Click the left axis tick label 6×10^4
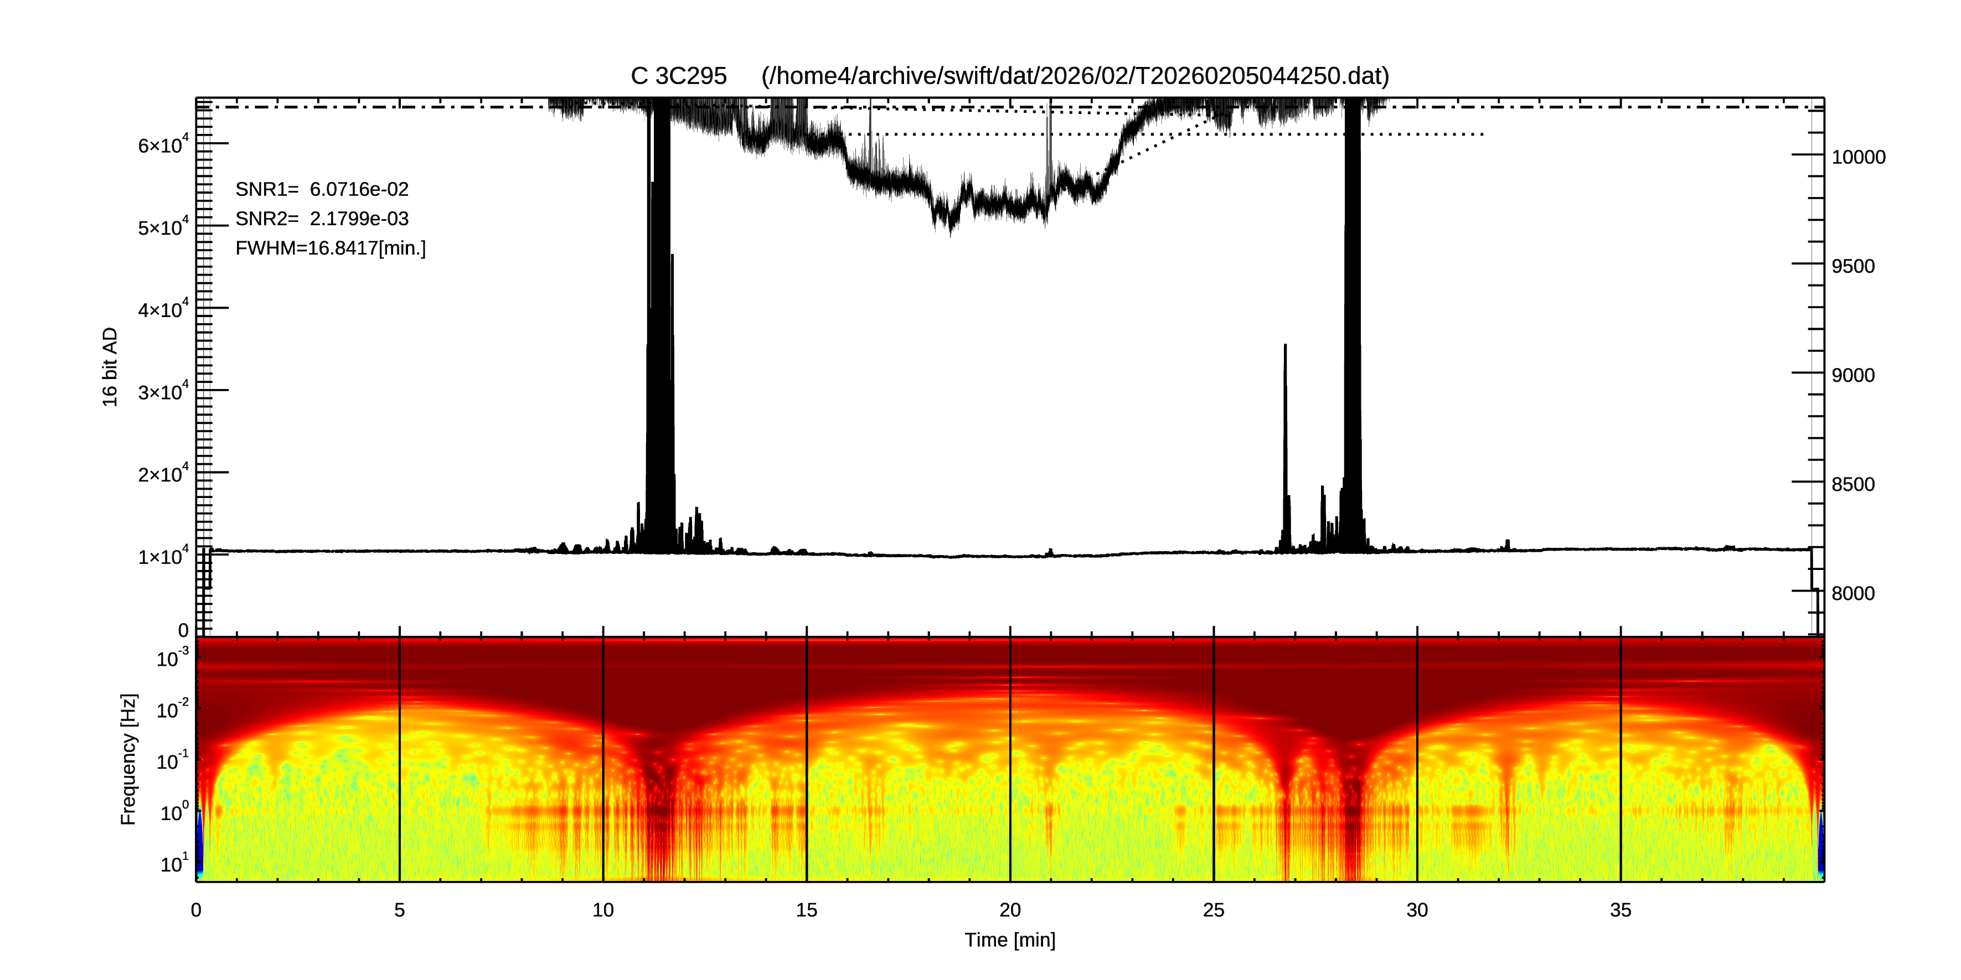The height and width of the screenshot is (980, 1961). click(163, 144)
